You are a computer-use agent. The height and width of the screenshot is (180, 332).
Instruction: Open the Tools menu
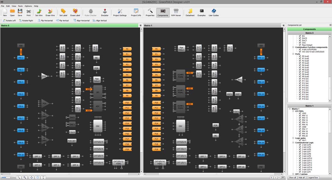pyautogui.click(x=20, y=6)
